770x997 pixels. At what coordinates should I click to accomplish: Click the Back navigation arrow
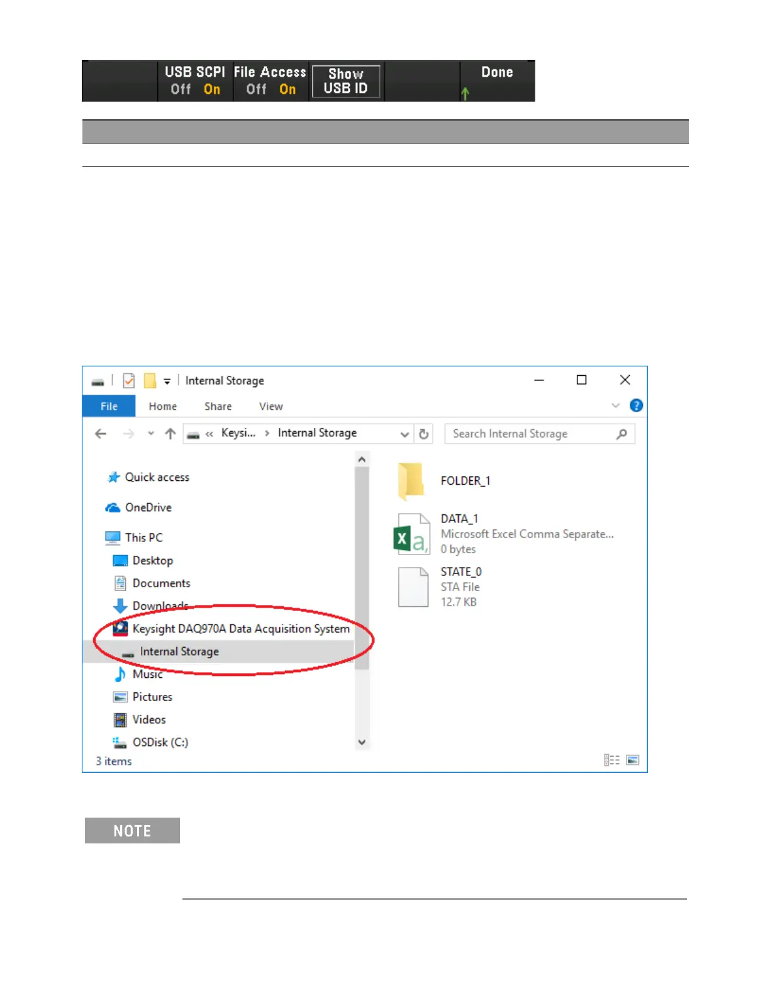pos(101,434)
